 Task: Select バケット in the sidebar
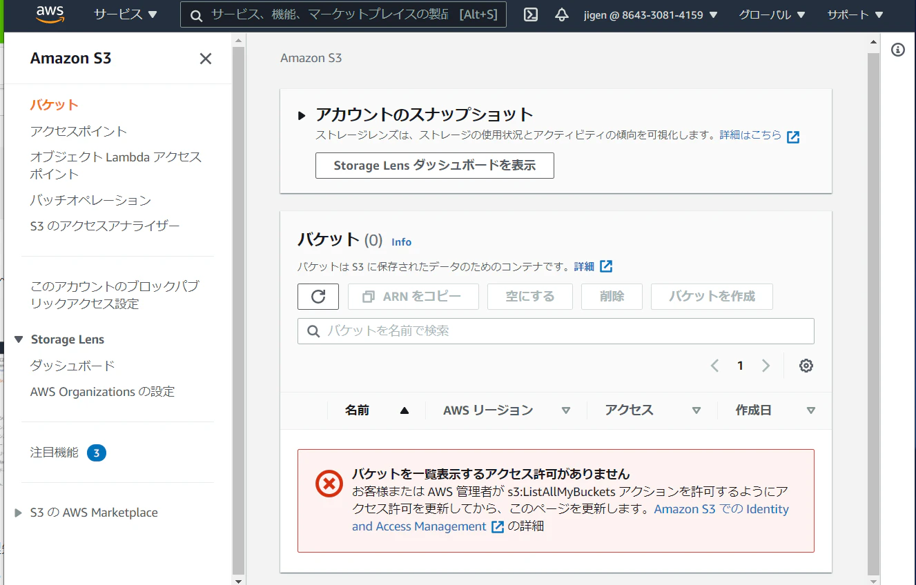(55, 105)
